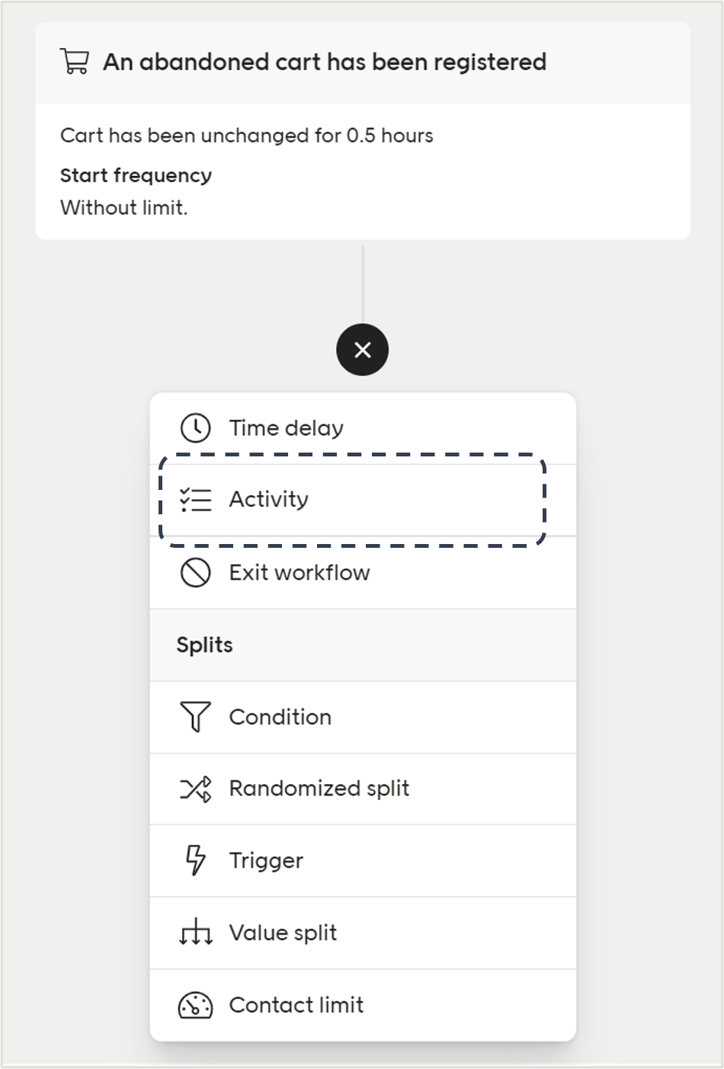
Task: Click the shopping cart trigger icon
Action: pyautogui.click(x=74, y=62)
